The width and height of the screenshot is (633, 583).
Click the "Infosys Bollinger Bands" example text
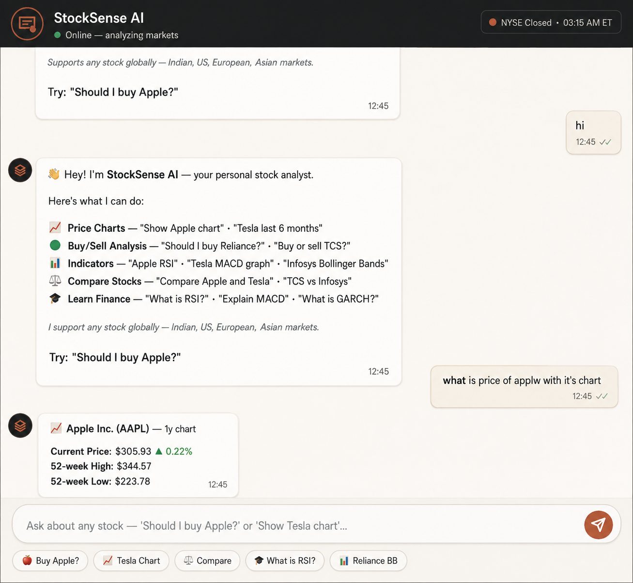336,264
